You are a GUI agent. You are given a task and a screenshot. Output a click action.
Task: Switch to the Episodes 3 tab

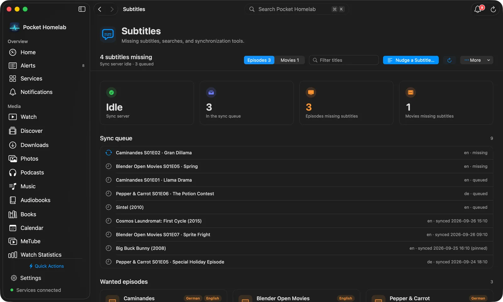click(259, 60)
